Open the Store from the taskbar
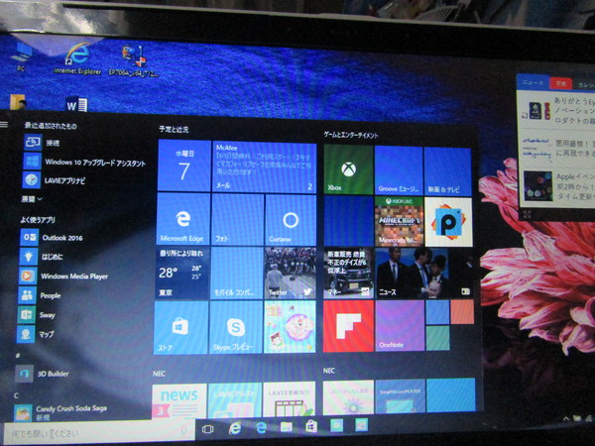The image size is (595, 446). click(311, 426)
